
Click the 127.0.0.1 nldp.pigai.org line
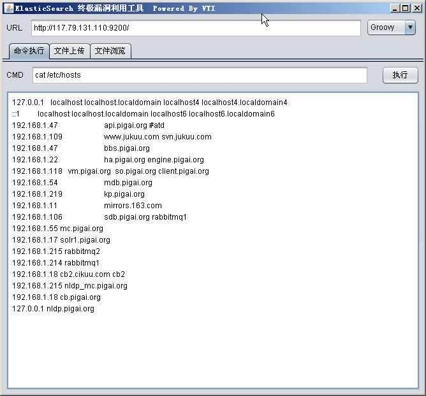[x=54, y=309]
